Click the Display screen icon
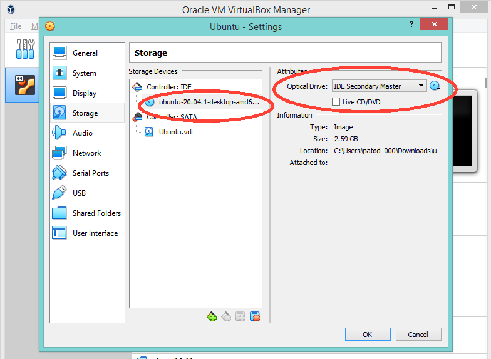Viewport: 491px width, 359px height. coord(59,93)
